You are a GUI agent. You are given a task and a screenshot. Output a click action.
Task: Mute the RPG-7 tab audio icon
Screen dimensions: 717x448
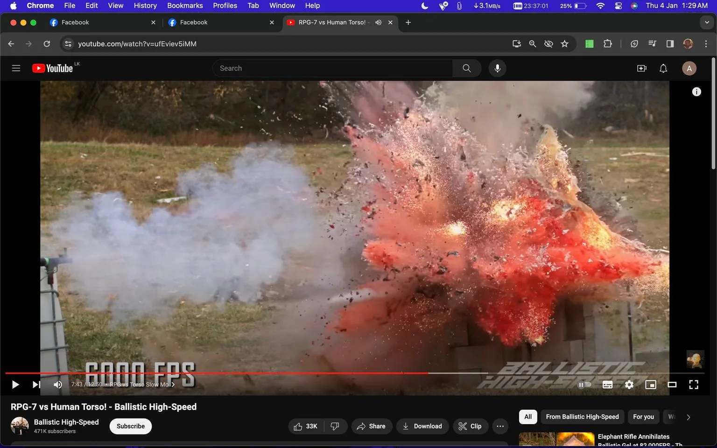pos(379,22)
